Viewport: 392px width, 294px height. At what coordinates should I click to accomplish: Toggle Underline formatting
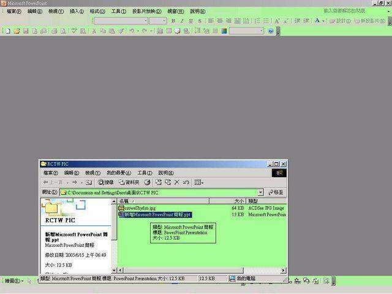click(x=190, y=21)
